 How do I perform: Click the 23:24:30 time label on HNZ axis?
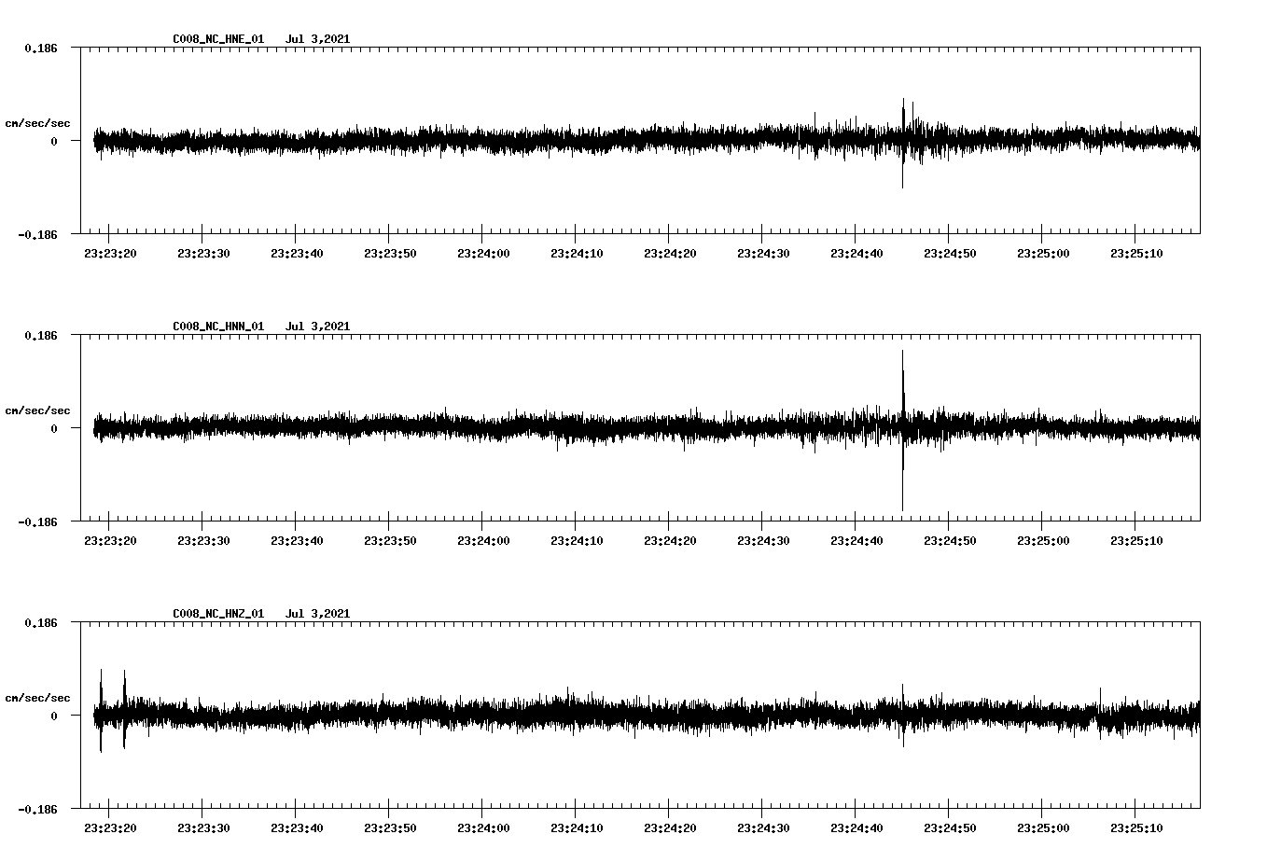tap(763, 827)
